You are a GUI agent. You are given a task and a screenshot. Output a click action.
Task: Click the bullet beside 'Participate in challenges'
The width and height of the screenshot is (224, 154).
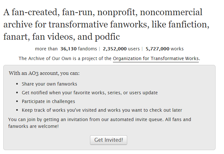pyautogui.click(x=17, y=101)
